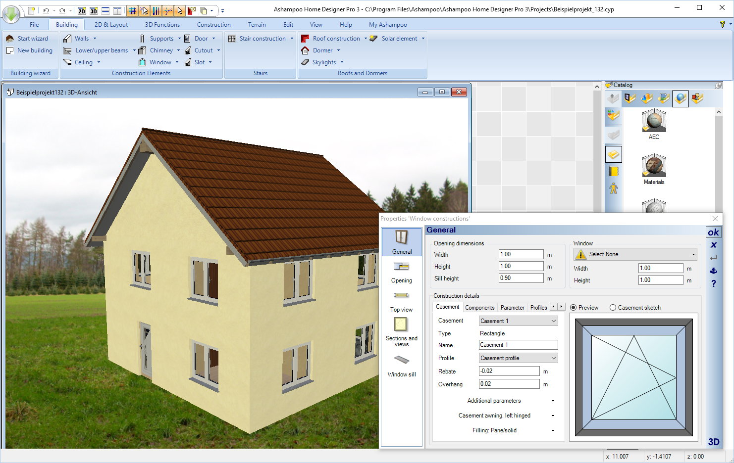The width and height of the screenshot is (734, 463).
Task: Select the Preview radio button
Action: click(574, 308)
